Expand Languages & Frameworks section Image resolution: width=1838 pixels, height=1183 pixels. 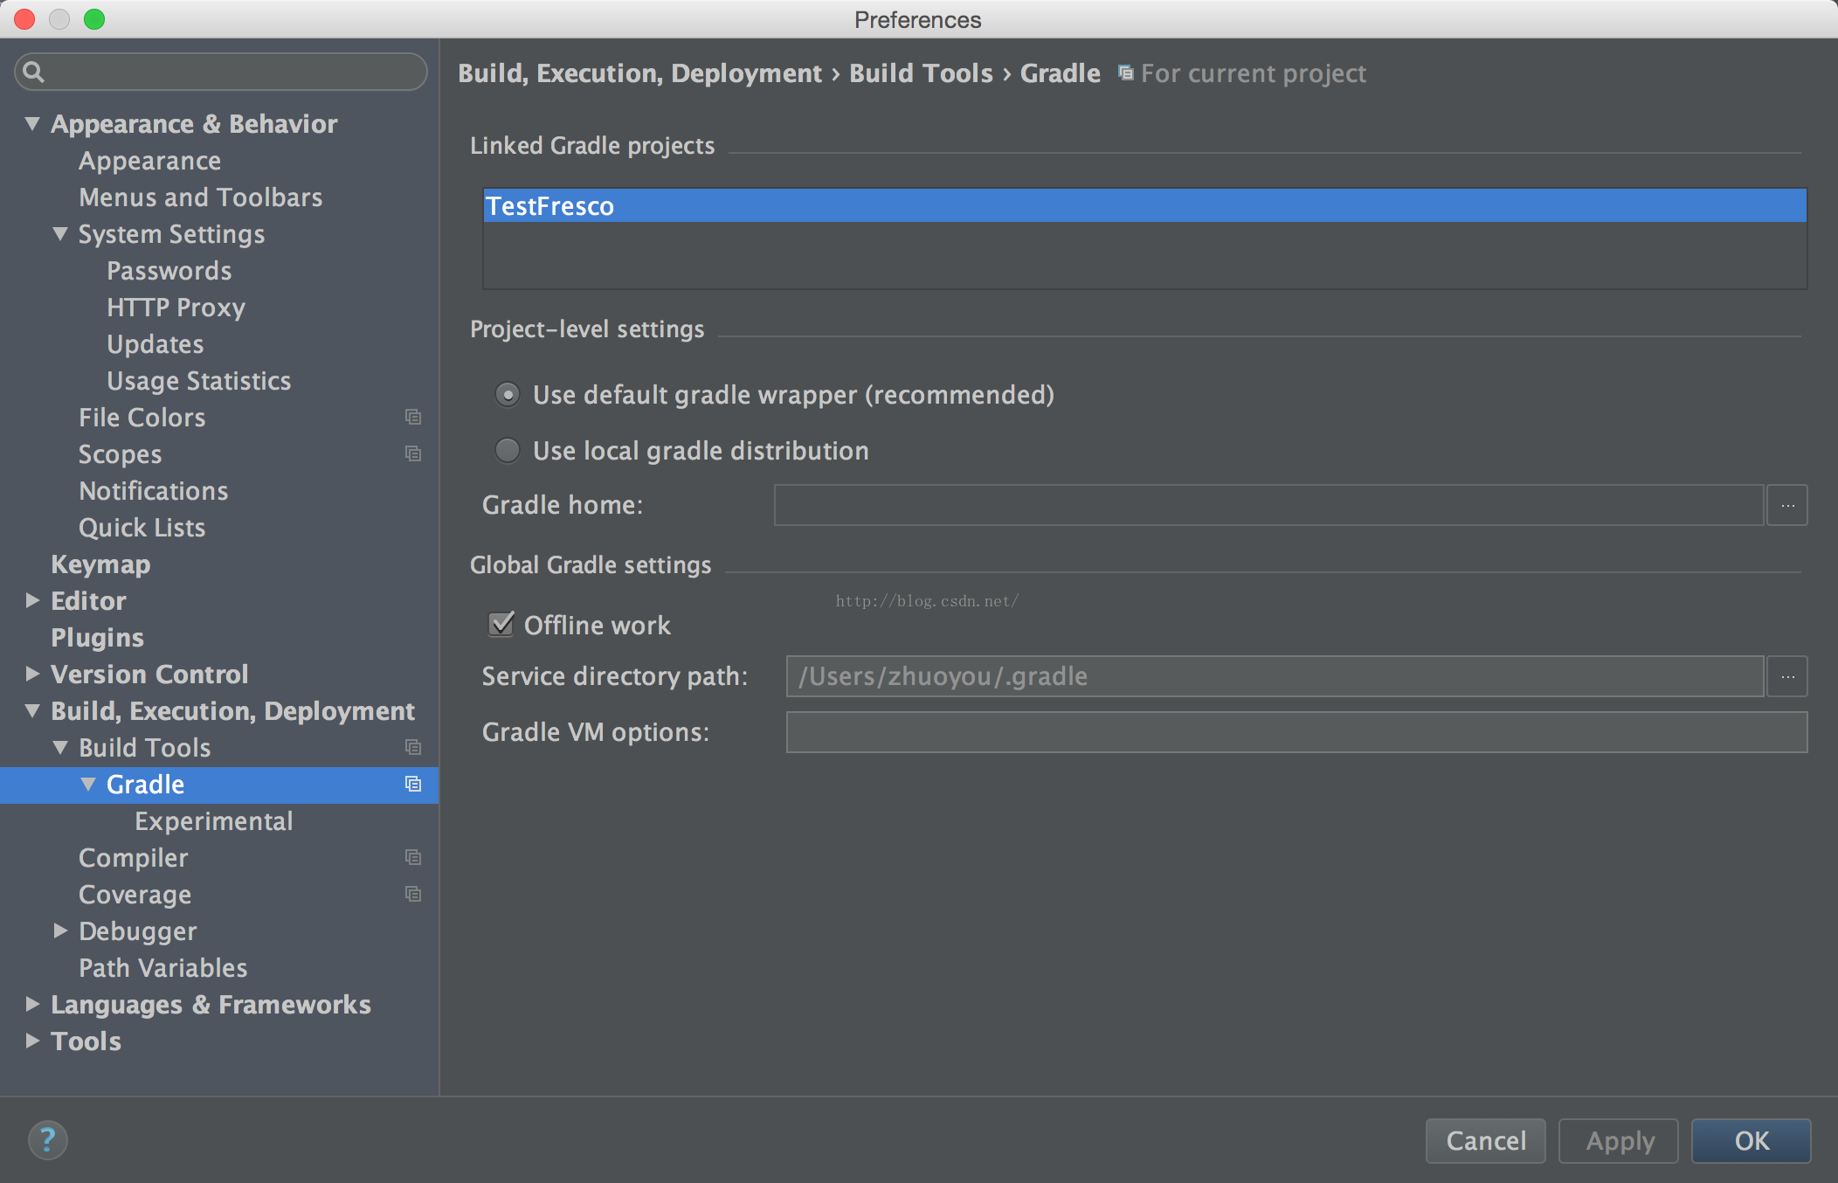click(x=32, y=1004)
